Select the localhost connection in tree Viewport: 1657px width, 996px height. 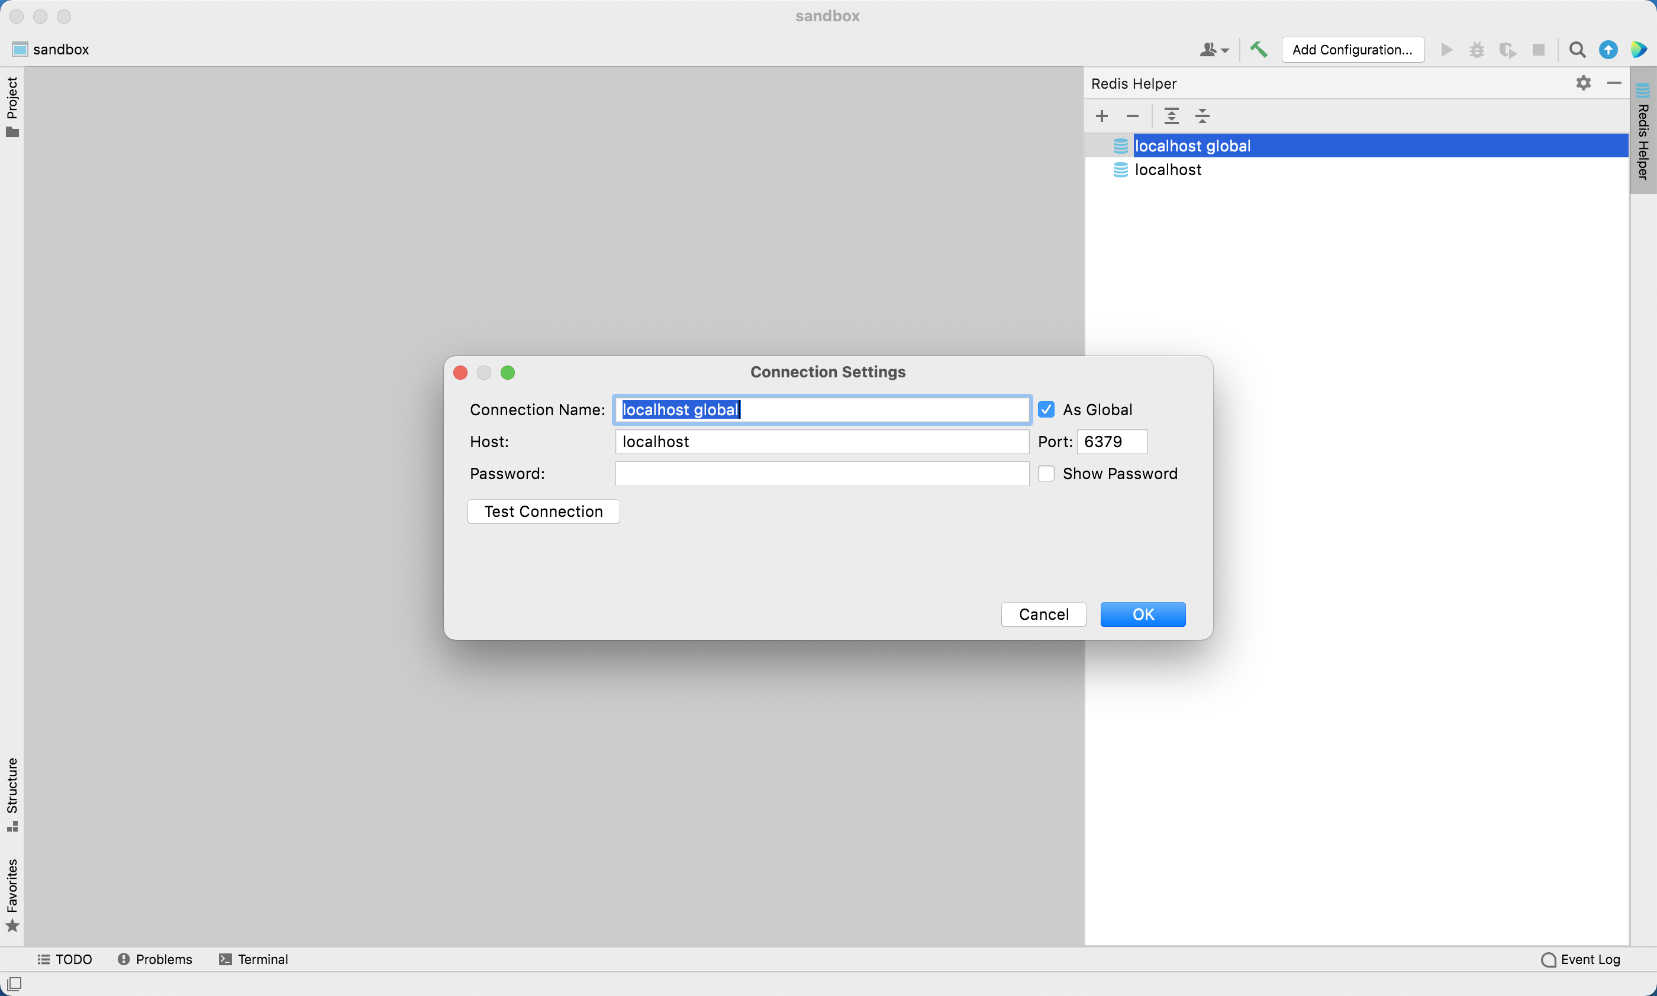pyautogui.click(x=1168, y=170)
